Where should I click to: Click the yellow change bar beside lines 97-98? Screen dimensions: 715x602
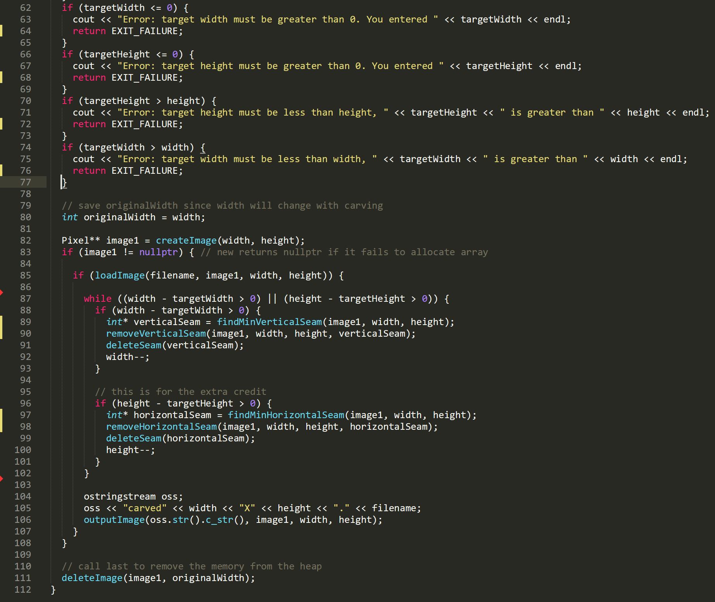point(2,421)
